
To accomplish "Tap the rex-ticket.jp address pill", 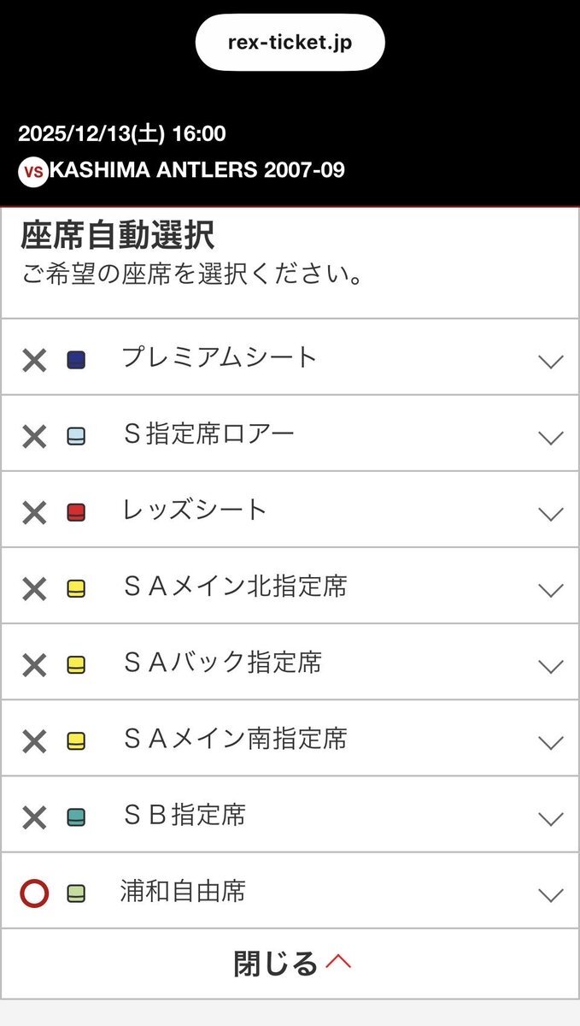I will [x=290, y=42].
